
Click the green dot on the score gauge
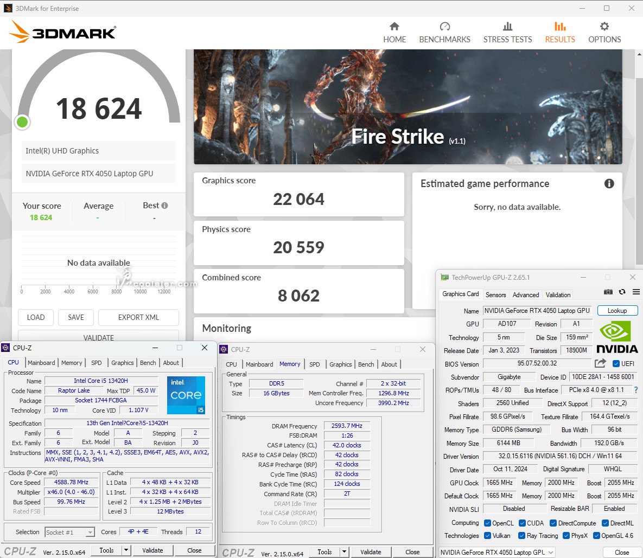pos(22,121)
